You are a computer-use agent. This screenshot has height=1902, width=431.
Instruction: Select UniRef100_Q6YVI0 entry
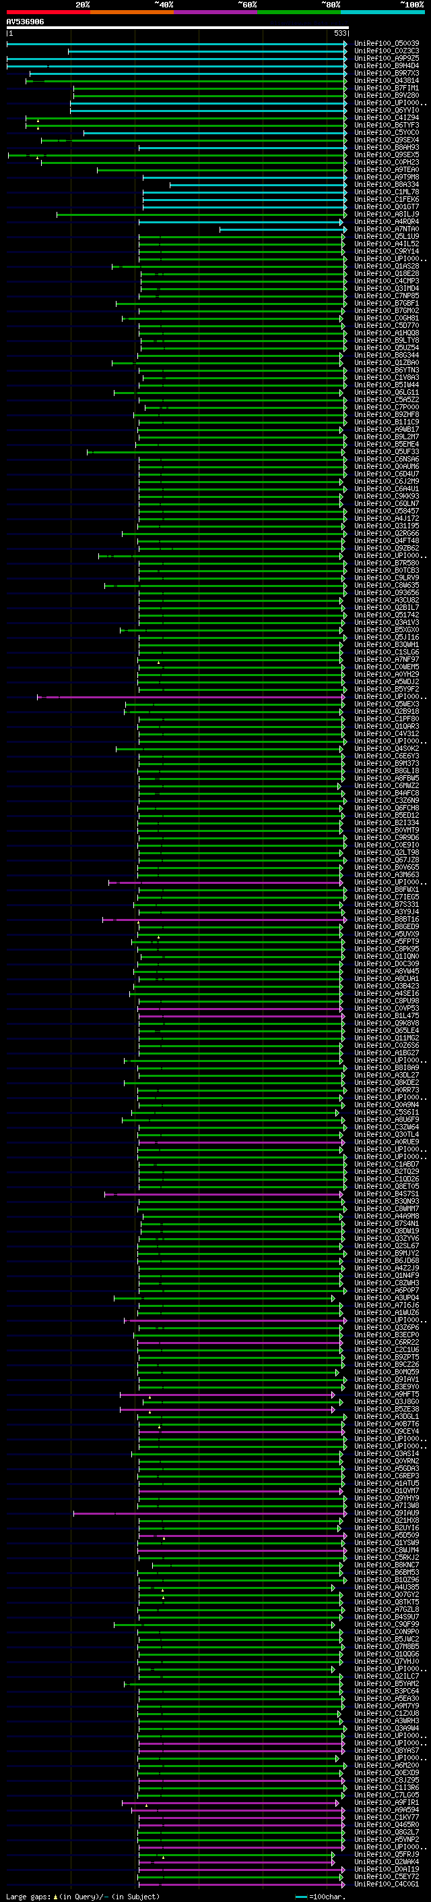(387, 110)
